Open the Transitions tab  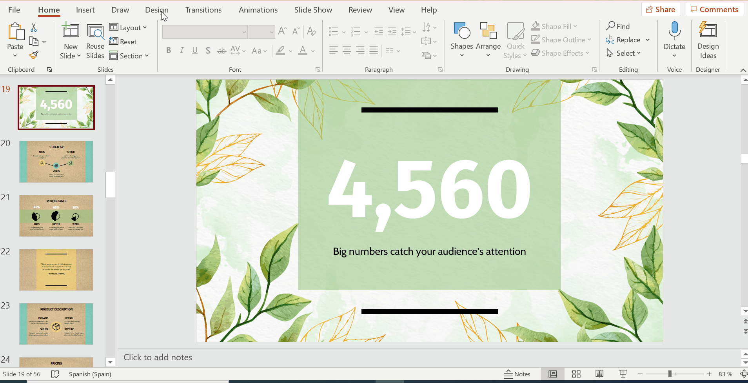[x=203, y=10]
